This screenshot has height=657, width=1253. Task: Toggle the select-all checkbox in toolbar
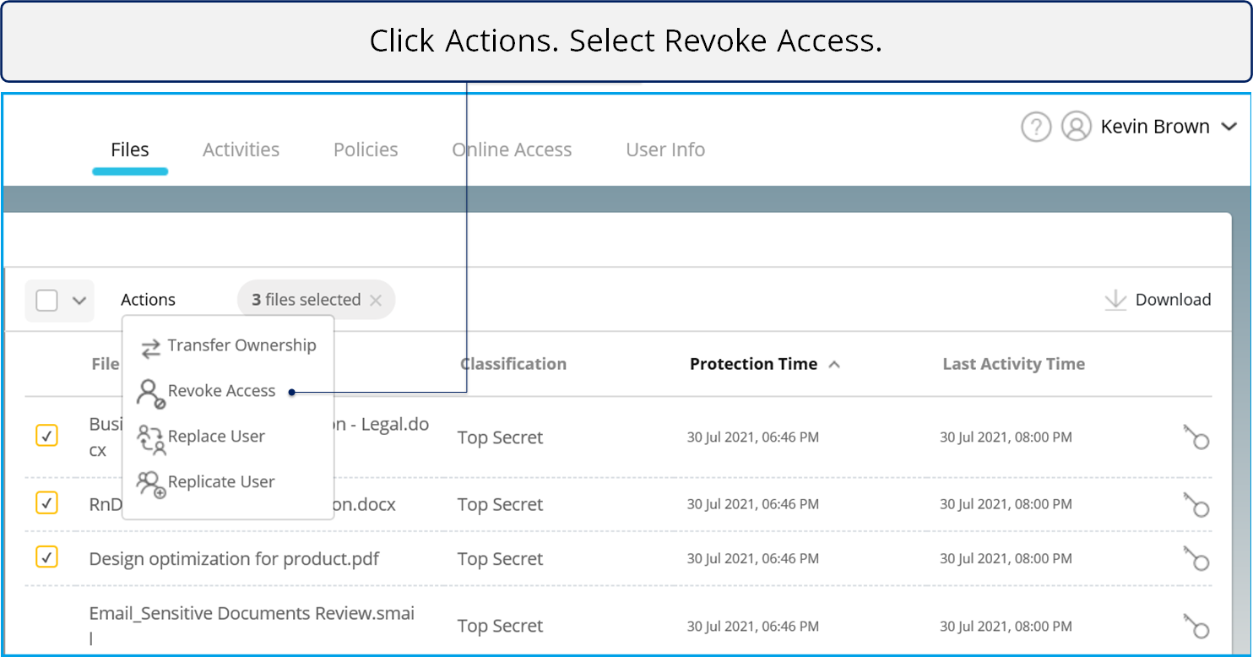[47, 301]
